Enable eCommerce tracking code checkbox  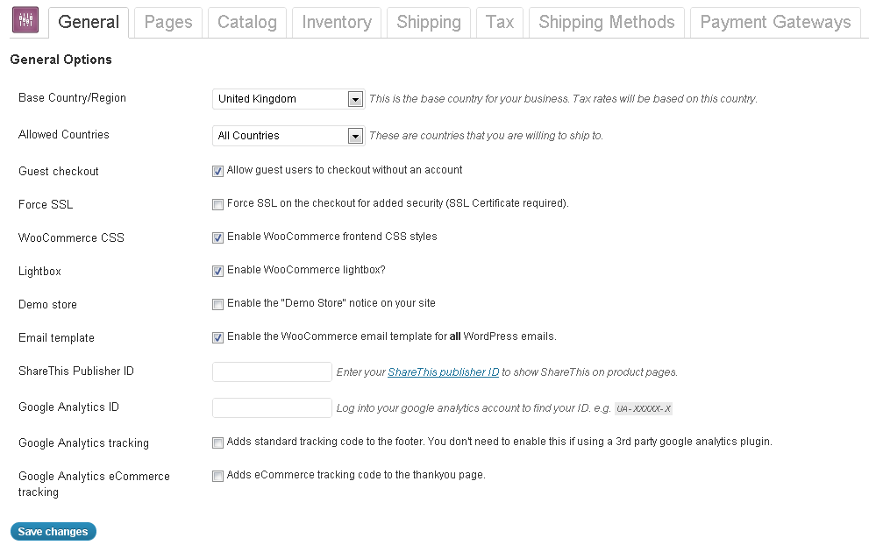coord(217,476)
